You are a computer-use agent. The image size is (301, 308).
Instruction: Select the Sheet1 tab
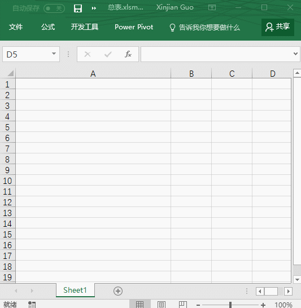tap(75, 290)
